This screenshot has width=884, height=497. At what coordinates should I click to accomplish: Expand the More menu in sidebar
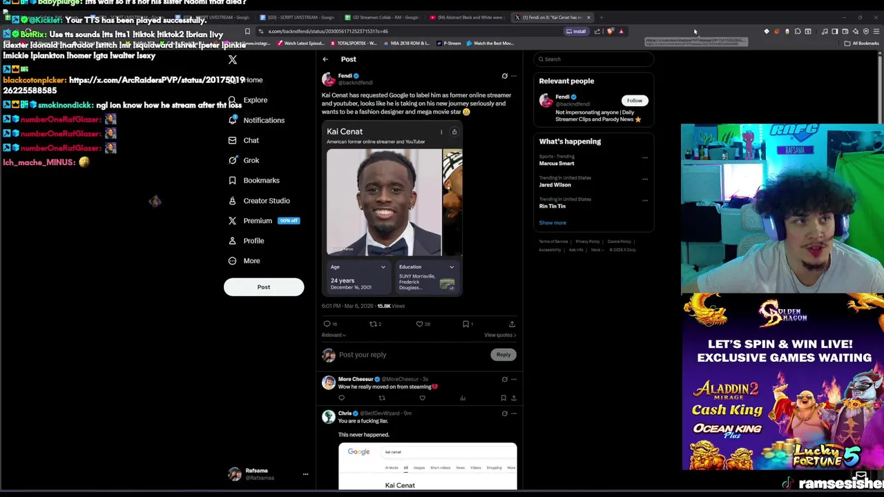click(244, 261)
